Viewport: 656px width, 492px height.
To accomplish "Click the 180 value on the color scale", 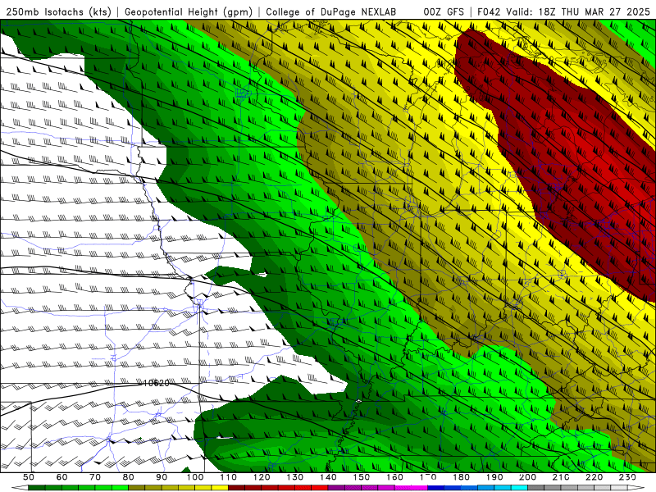I will point(461,477).
